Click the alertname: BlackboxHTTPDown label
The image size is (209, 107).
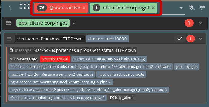pos(50,39)
